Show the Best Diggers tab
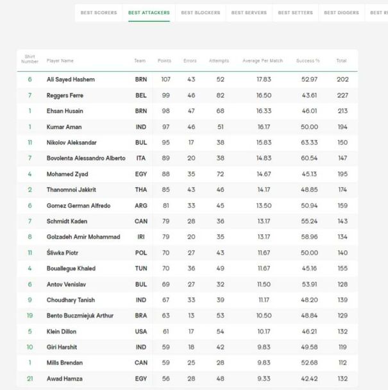Viewport: 388px width, 390px height. point(341,13)
